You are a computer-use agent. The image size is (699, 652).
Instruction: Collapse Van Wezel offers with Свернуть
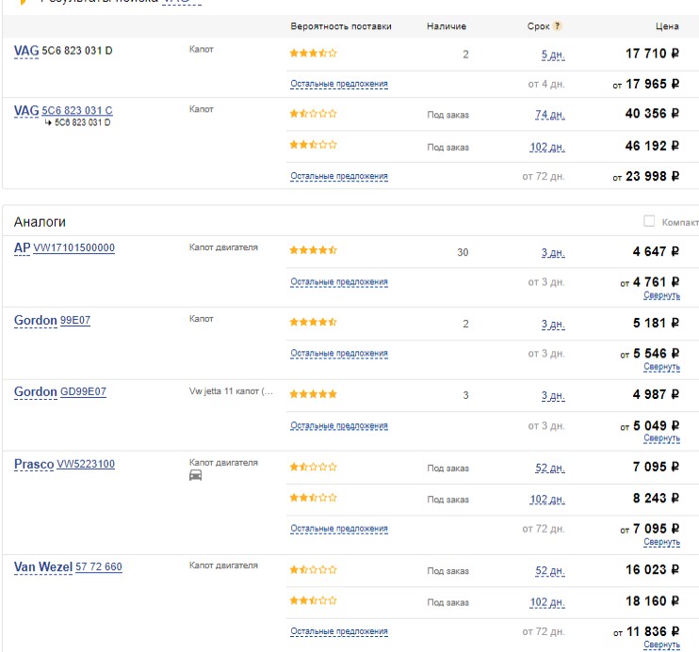point(661,644)
